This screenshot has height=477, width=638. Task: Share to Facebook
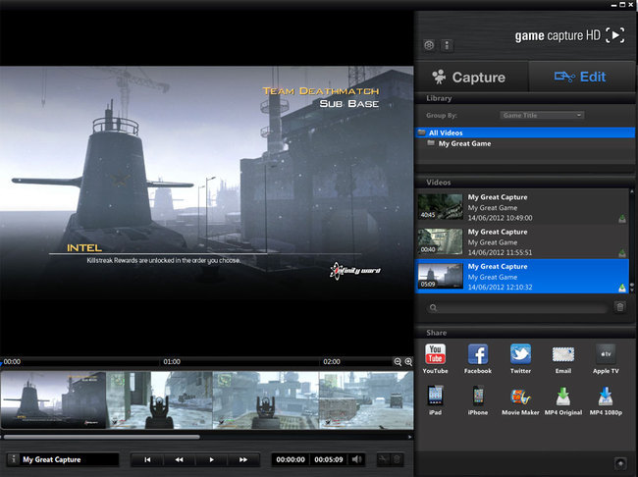[478, 358]
